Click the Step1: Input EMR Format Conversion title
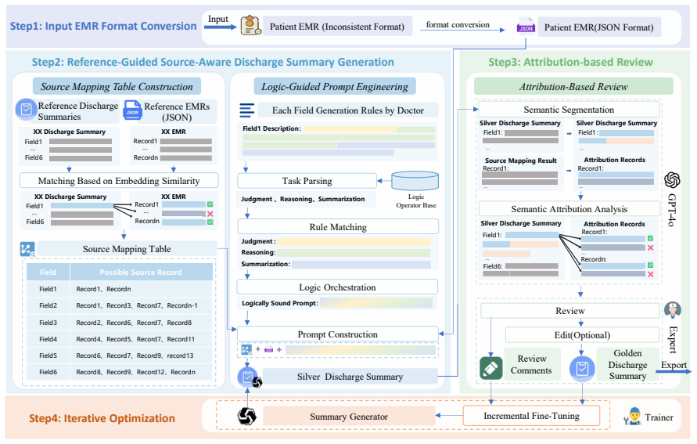 tap(103, 27)
